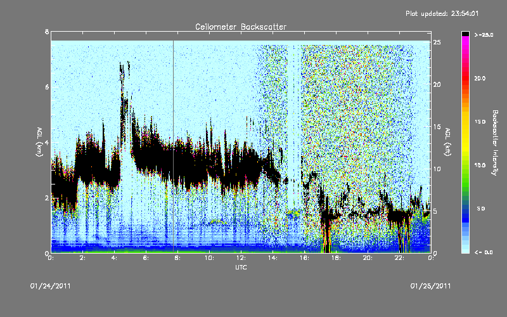Click the 22: hour tick on UTC axis
The height and width of the screenshot is (317, 507).
click(x=400, y=258)
